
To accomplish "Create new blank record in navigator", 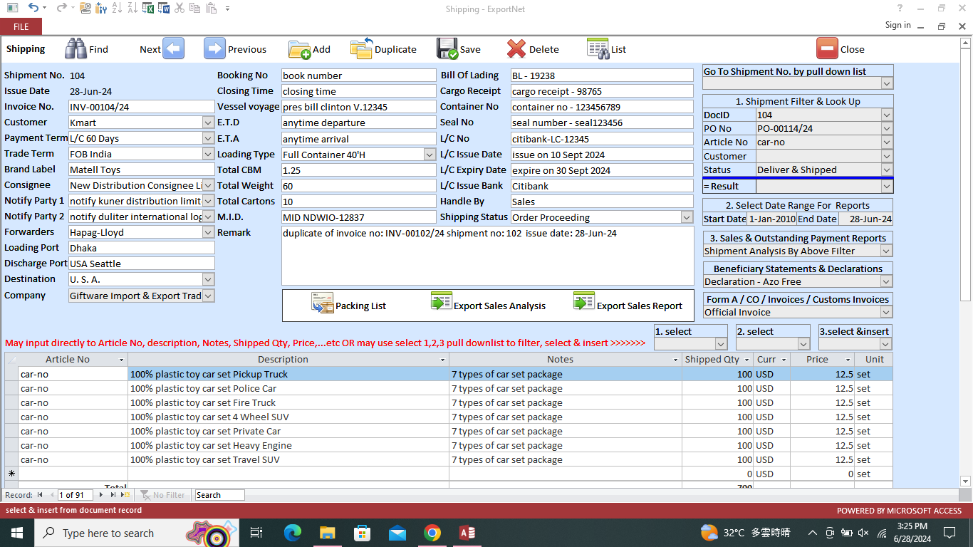I will pos(125,495).
